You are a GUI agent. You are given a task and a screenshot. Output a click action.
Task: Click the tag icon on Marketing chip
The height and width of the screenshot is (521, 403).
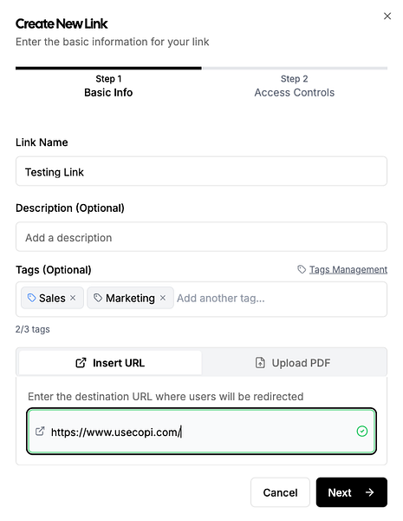98,298
